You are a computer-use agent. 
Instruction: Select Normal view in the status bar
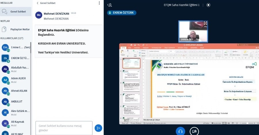(x=224, y=123)
